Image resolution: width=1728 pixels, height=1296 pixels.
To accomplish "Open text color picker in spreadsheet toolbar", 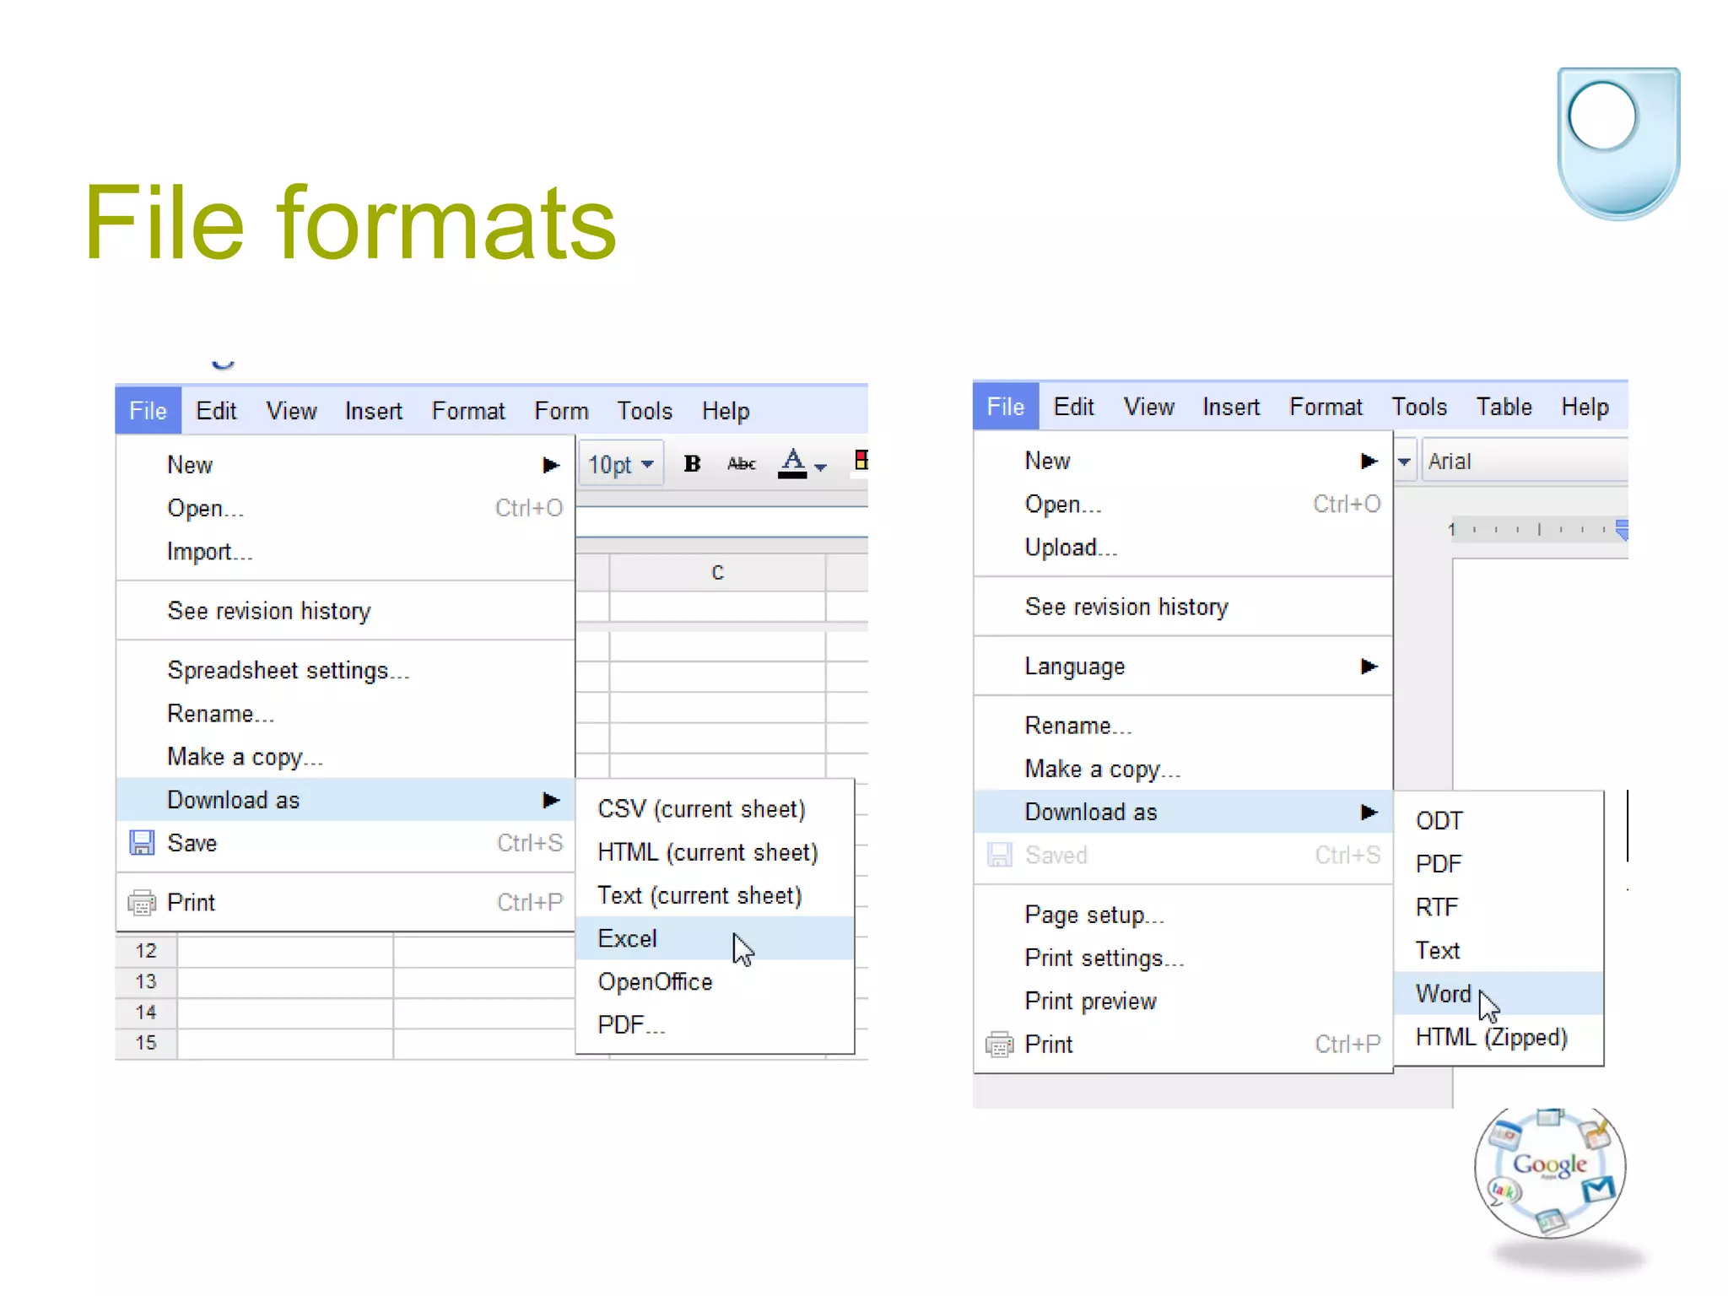I will point(802,463).
